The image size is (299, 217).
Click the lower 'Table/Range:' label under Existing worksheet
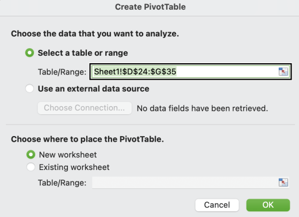[62, 183]
